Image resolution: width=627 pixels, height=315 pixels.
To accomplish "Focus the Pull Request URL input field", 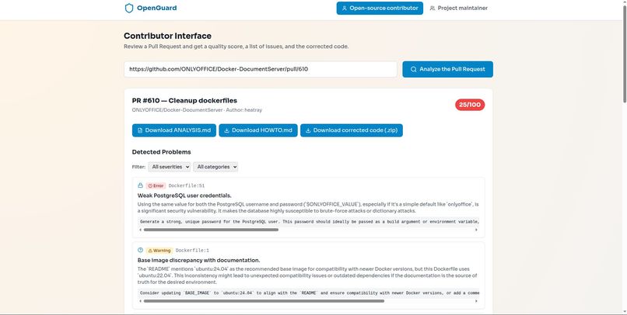I will (261, 69).
